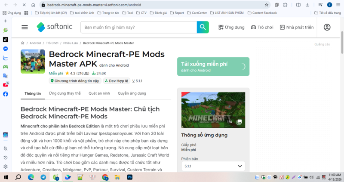
Task: Switch to Quyền ứng dụng tab
Action: click(132, 93)
